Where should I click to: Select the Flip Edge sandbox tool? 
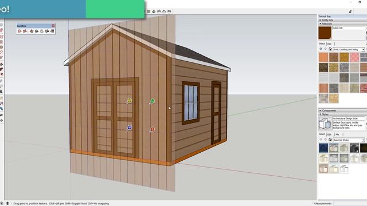point(52,31)
